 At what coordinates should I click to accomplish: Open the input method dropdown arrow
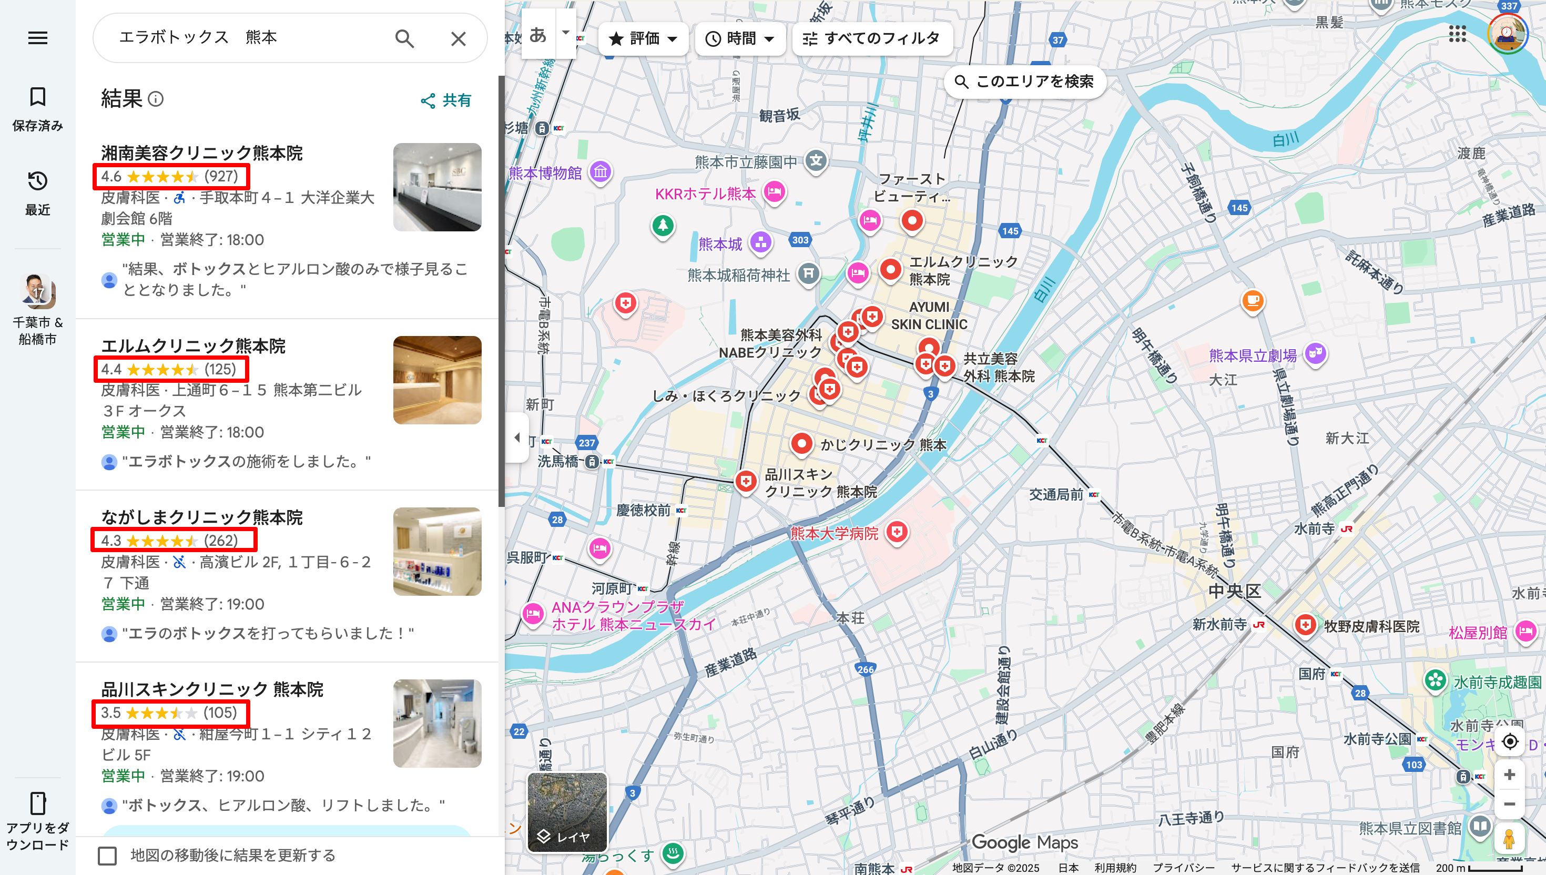point(565,33)
